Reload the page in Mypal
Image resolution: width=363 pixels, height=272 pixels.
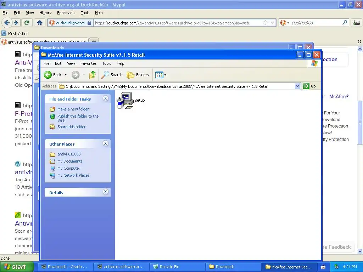27,23
